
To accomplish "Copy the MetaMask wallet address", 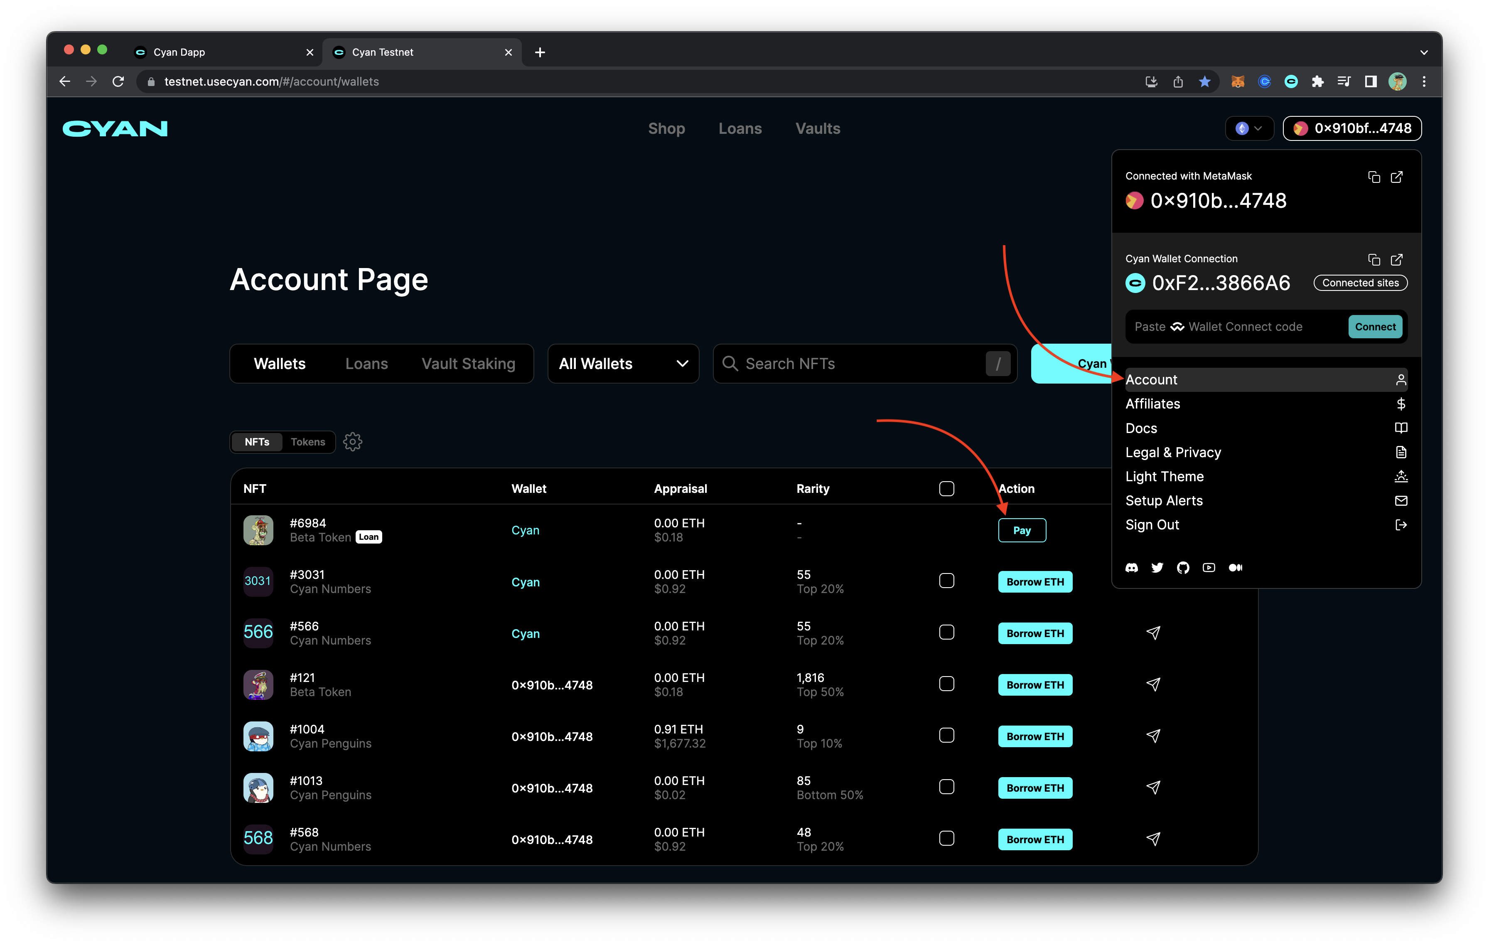I will click(1374, 177).
